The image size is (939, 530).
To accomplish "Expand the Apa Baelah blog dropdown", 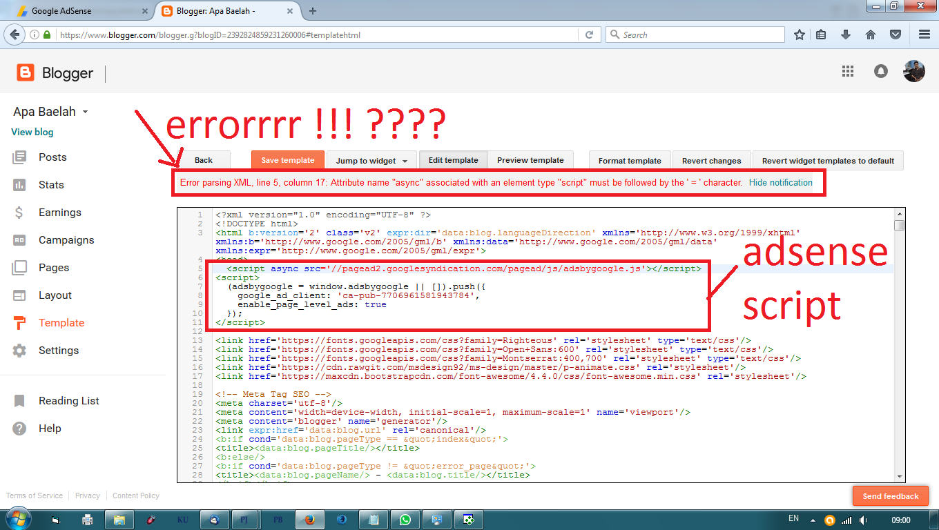I will (x=85, y=112).
